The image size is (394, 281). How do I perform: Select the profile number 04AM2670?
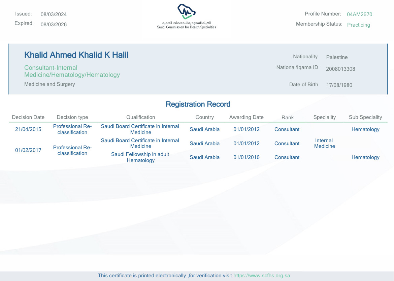tap(359, 14)
